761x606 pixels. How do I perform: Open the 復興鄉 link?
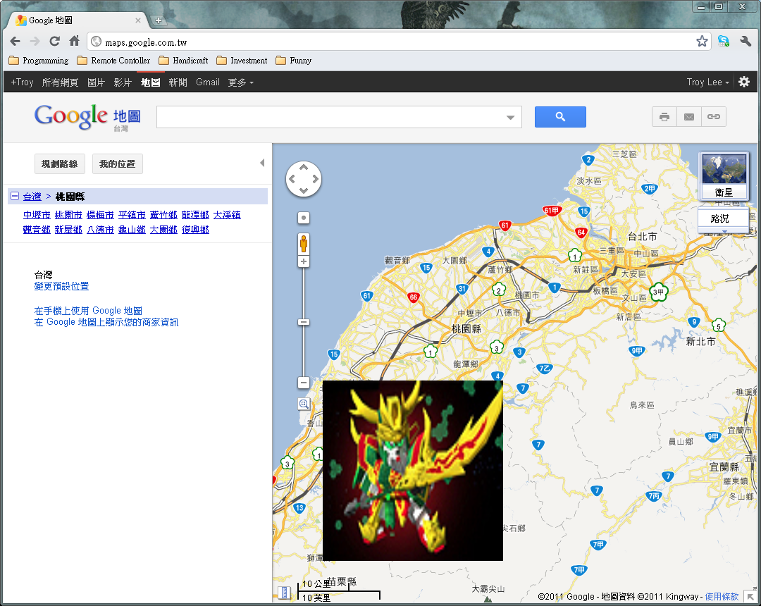coord(196,230)
